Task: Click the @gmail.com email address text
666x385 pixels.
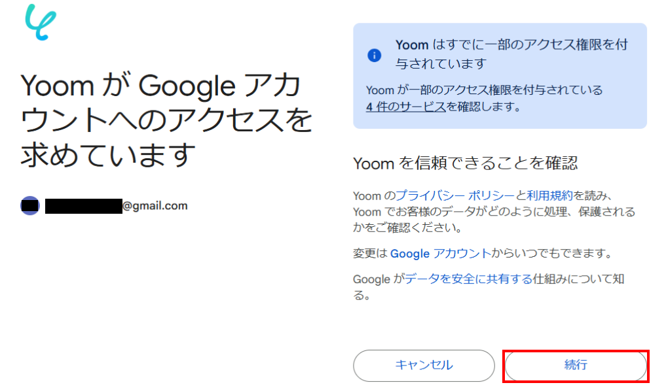Action: [155, 206]
